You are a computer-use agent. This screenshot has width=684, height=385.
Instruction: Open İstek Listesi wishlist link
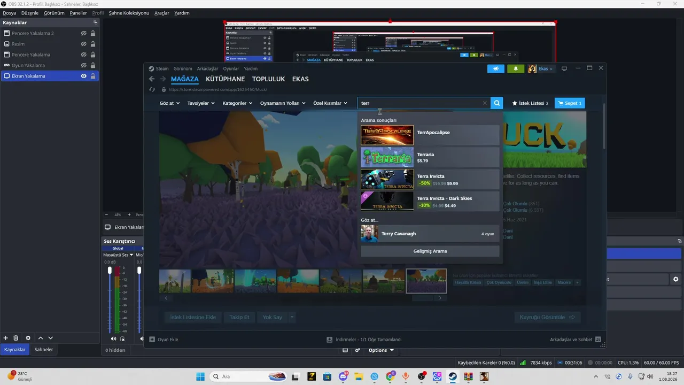click(x=530, y=103)
